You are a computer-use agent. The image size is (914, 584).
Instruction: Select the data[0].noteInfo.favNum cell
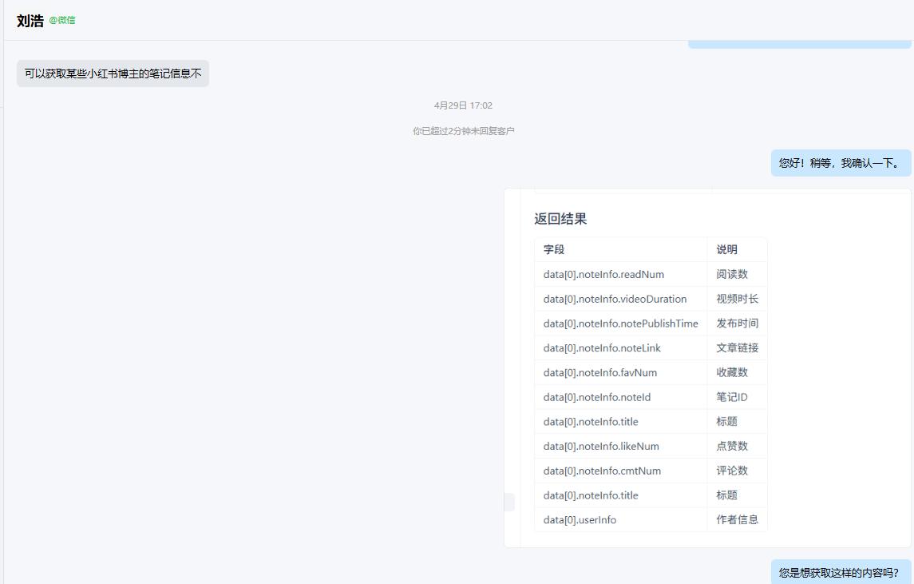(x=621, y=372)
